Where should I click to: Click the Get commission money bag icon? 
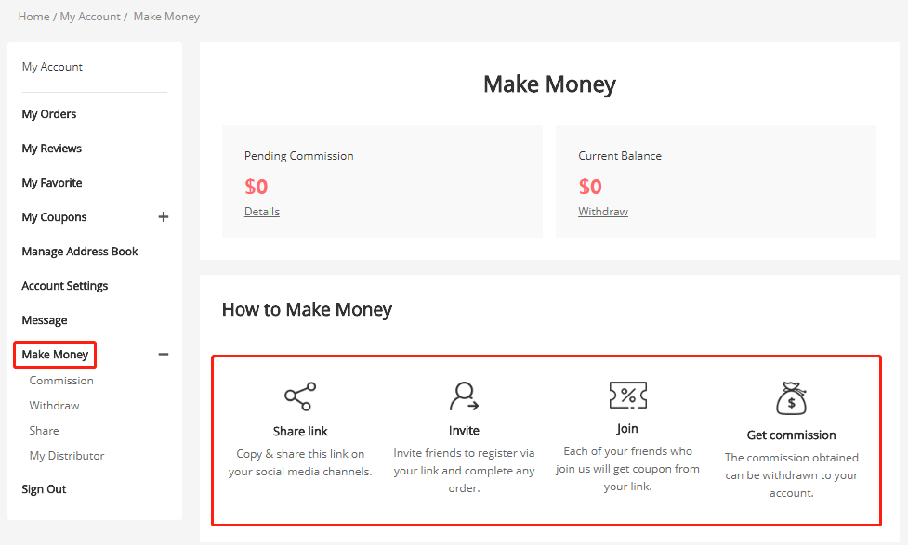point(791,398)
